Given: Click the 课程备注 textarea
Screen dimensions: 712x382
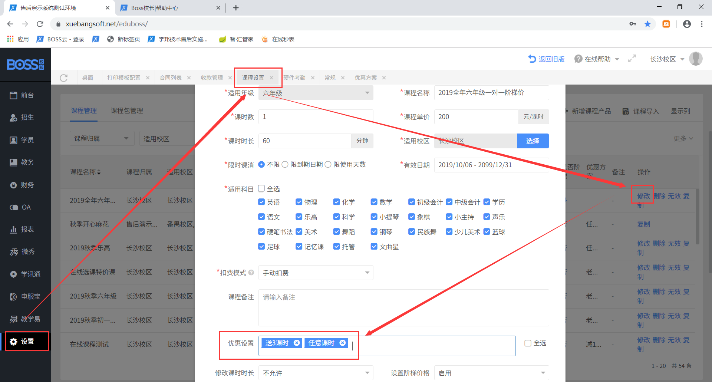Looking at the screenshot, I should click(x=403, y=308).
